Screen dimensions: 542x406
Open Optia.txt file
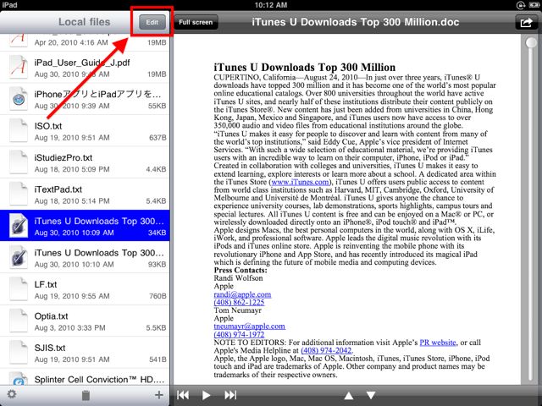[x=85, y=321]
